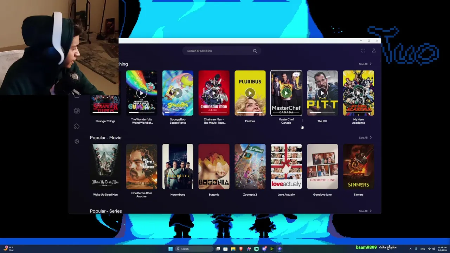Play The Pitt from the poster

[x=322, y=93]
